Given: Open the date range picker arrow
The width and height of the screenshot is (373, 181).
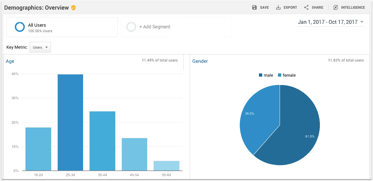Looking at the screenshot, I should pyautogui.click(x=362, y=22).
